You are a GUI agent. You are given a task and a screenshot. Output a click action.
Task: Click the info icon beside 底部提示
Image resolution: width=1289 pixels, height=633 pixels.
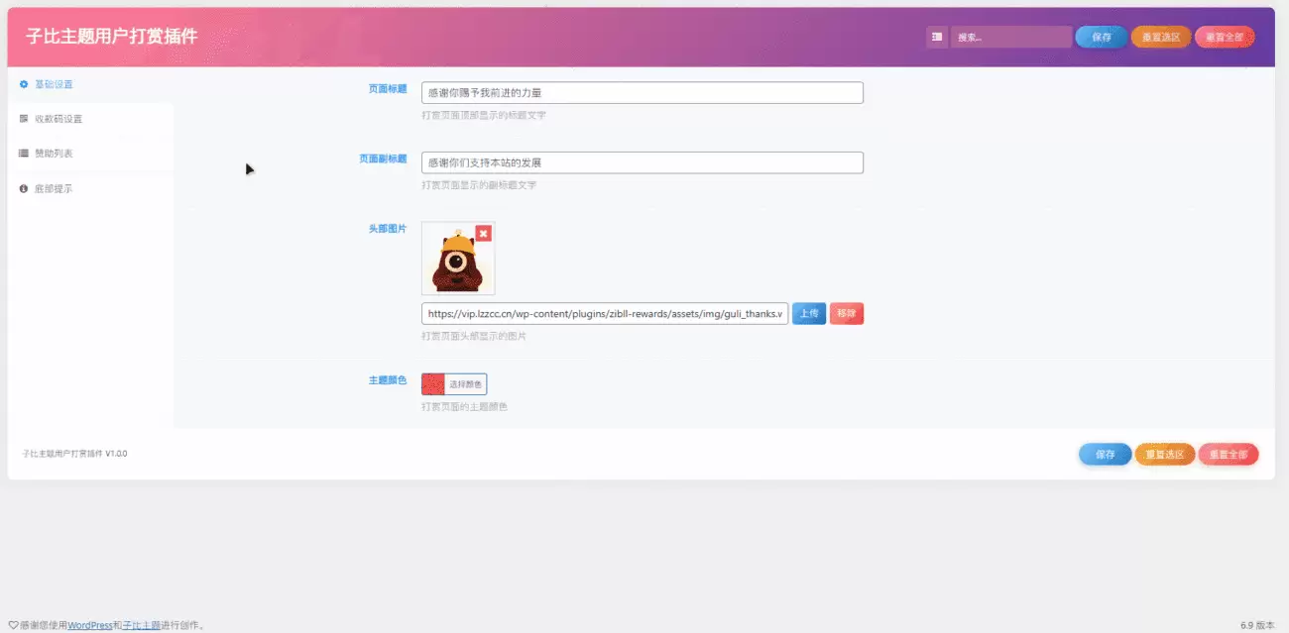click(23, 186)
